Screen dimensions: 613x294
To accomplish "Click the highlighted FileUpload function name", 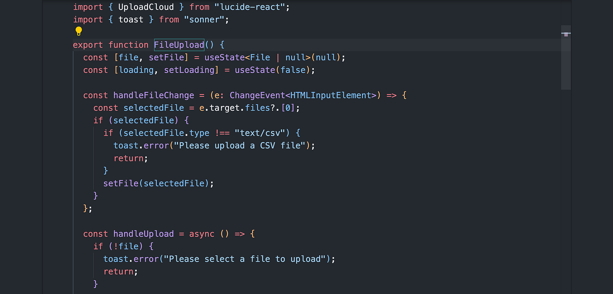I will click(x=179, y=45).
